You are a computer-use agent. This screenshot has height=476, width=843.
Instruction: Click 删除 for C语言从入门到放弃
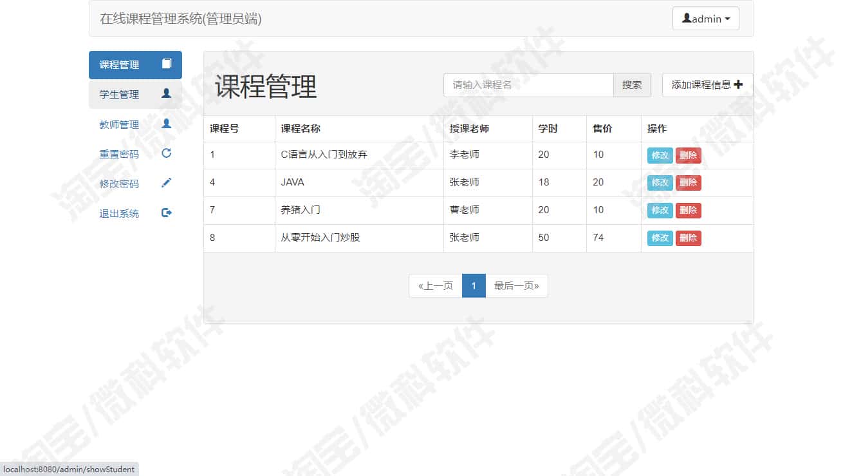coord(688,155)
